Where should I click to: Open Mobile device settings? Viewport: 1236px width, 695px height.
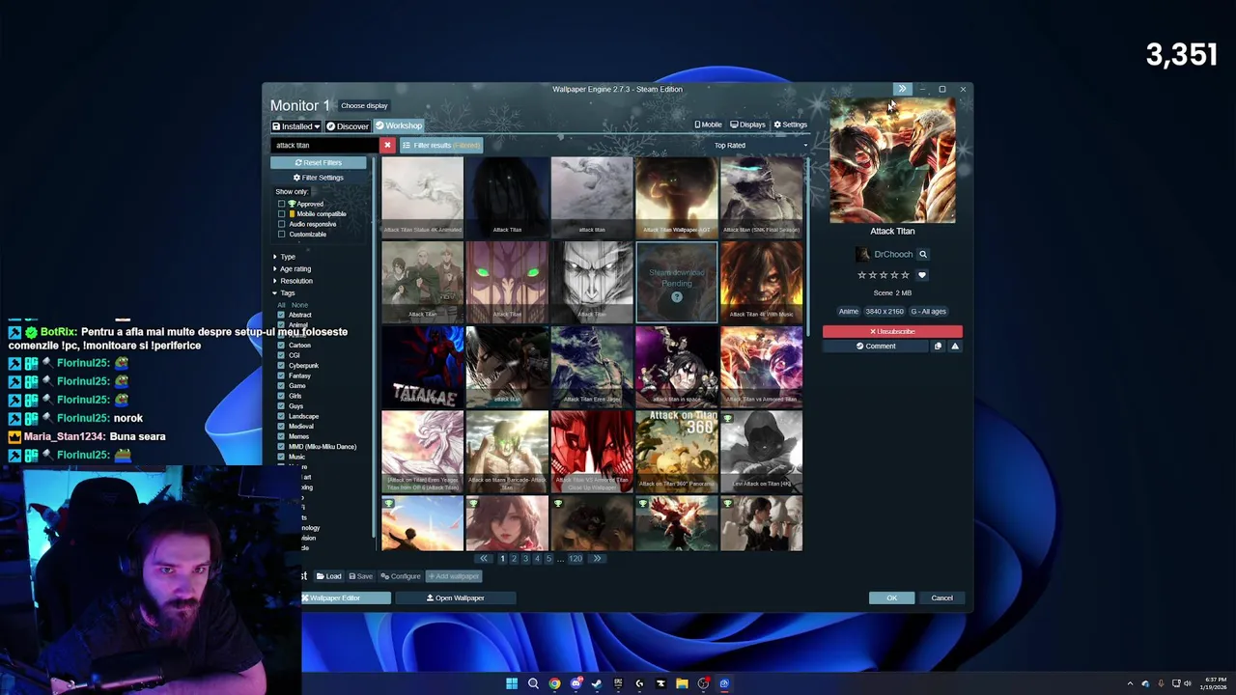708,125
